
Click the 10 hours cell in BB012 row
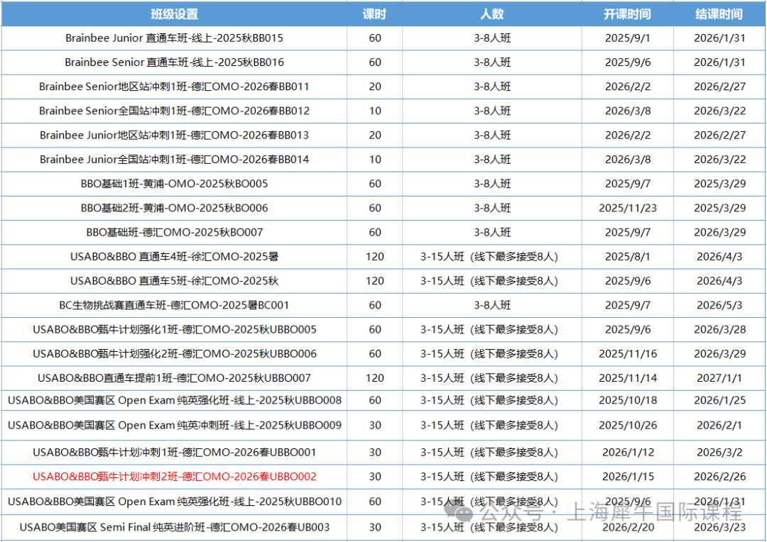[x=375, y=111]
